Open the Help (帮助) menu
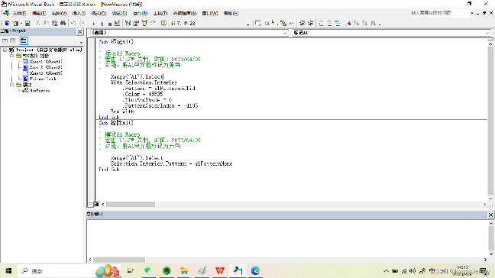Image resolution: width=495 pixels, height=278 pixels. coord(231,13)
